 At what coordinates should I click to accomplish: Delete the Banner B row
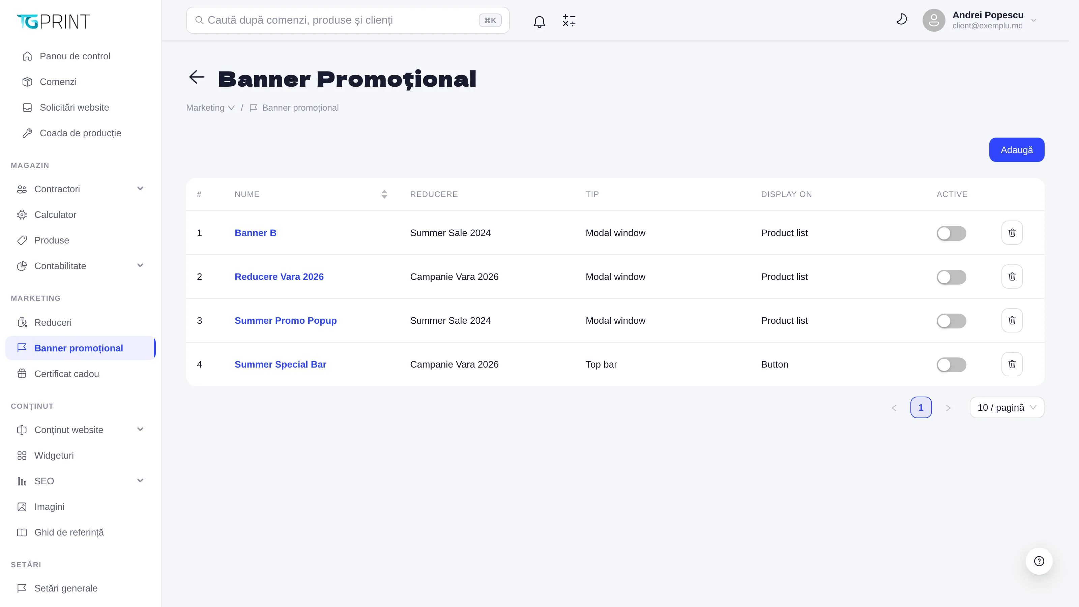tap(1012, 233)
